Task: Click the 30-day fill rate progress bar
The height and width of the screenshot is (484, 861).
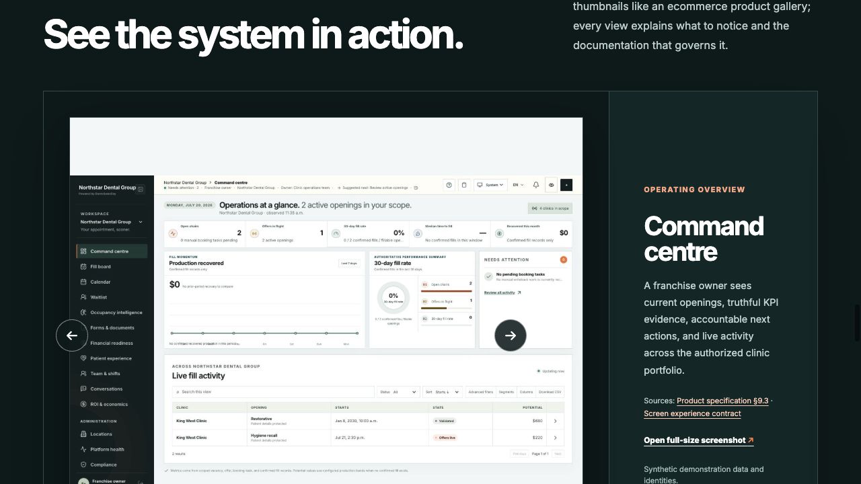Action: (447, 325)
